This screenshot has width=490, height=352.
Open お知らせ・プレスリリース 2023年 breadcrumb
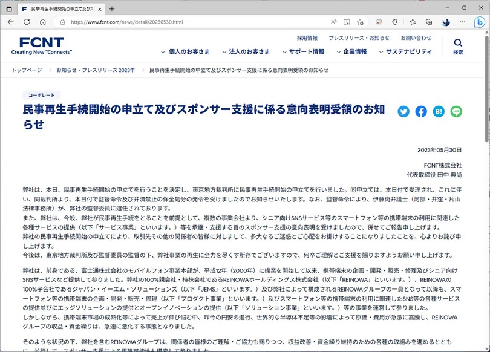[96, 70]
